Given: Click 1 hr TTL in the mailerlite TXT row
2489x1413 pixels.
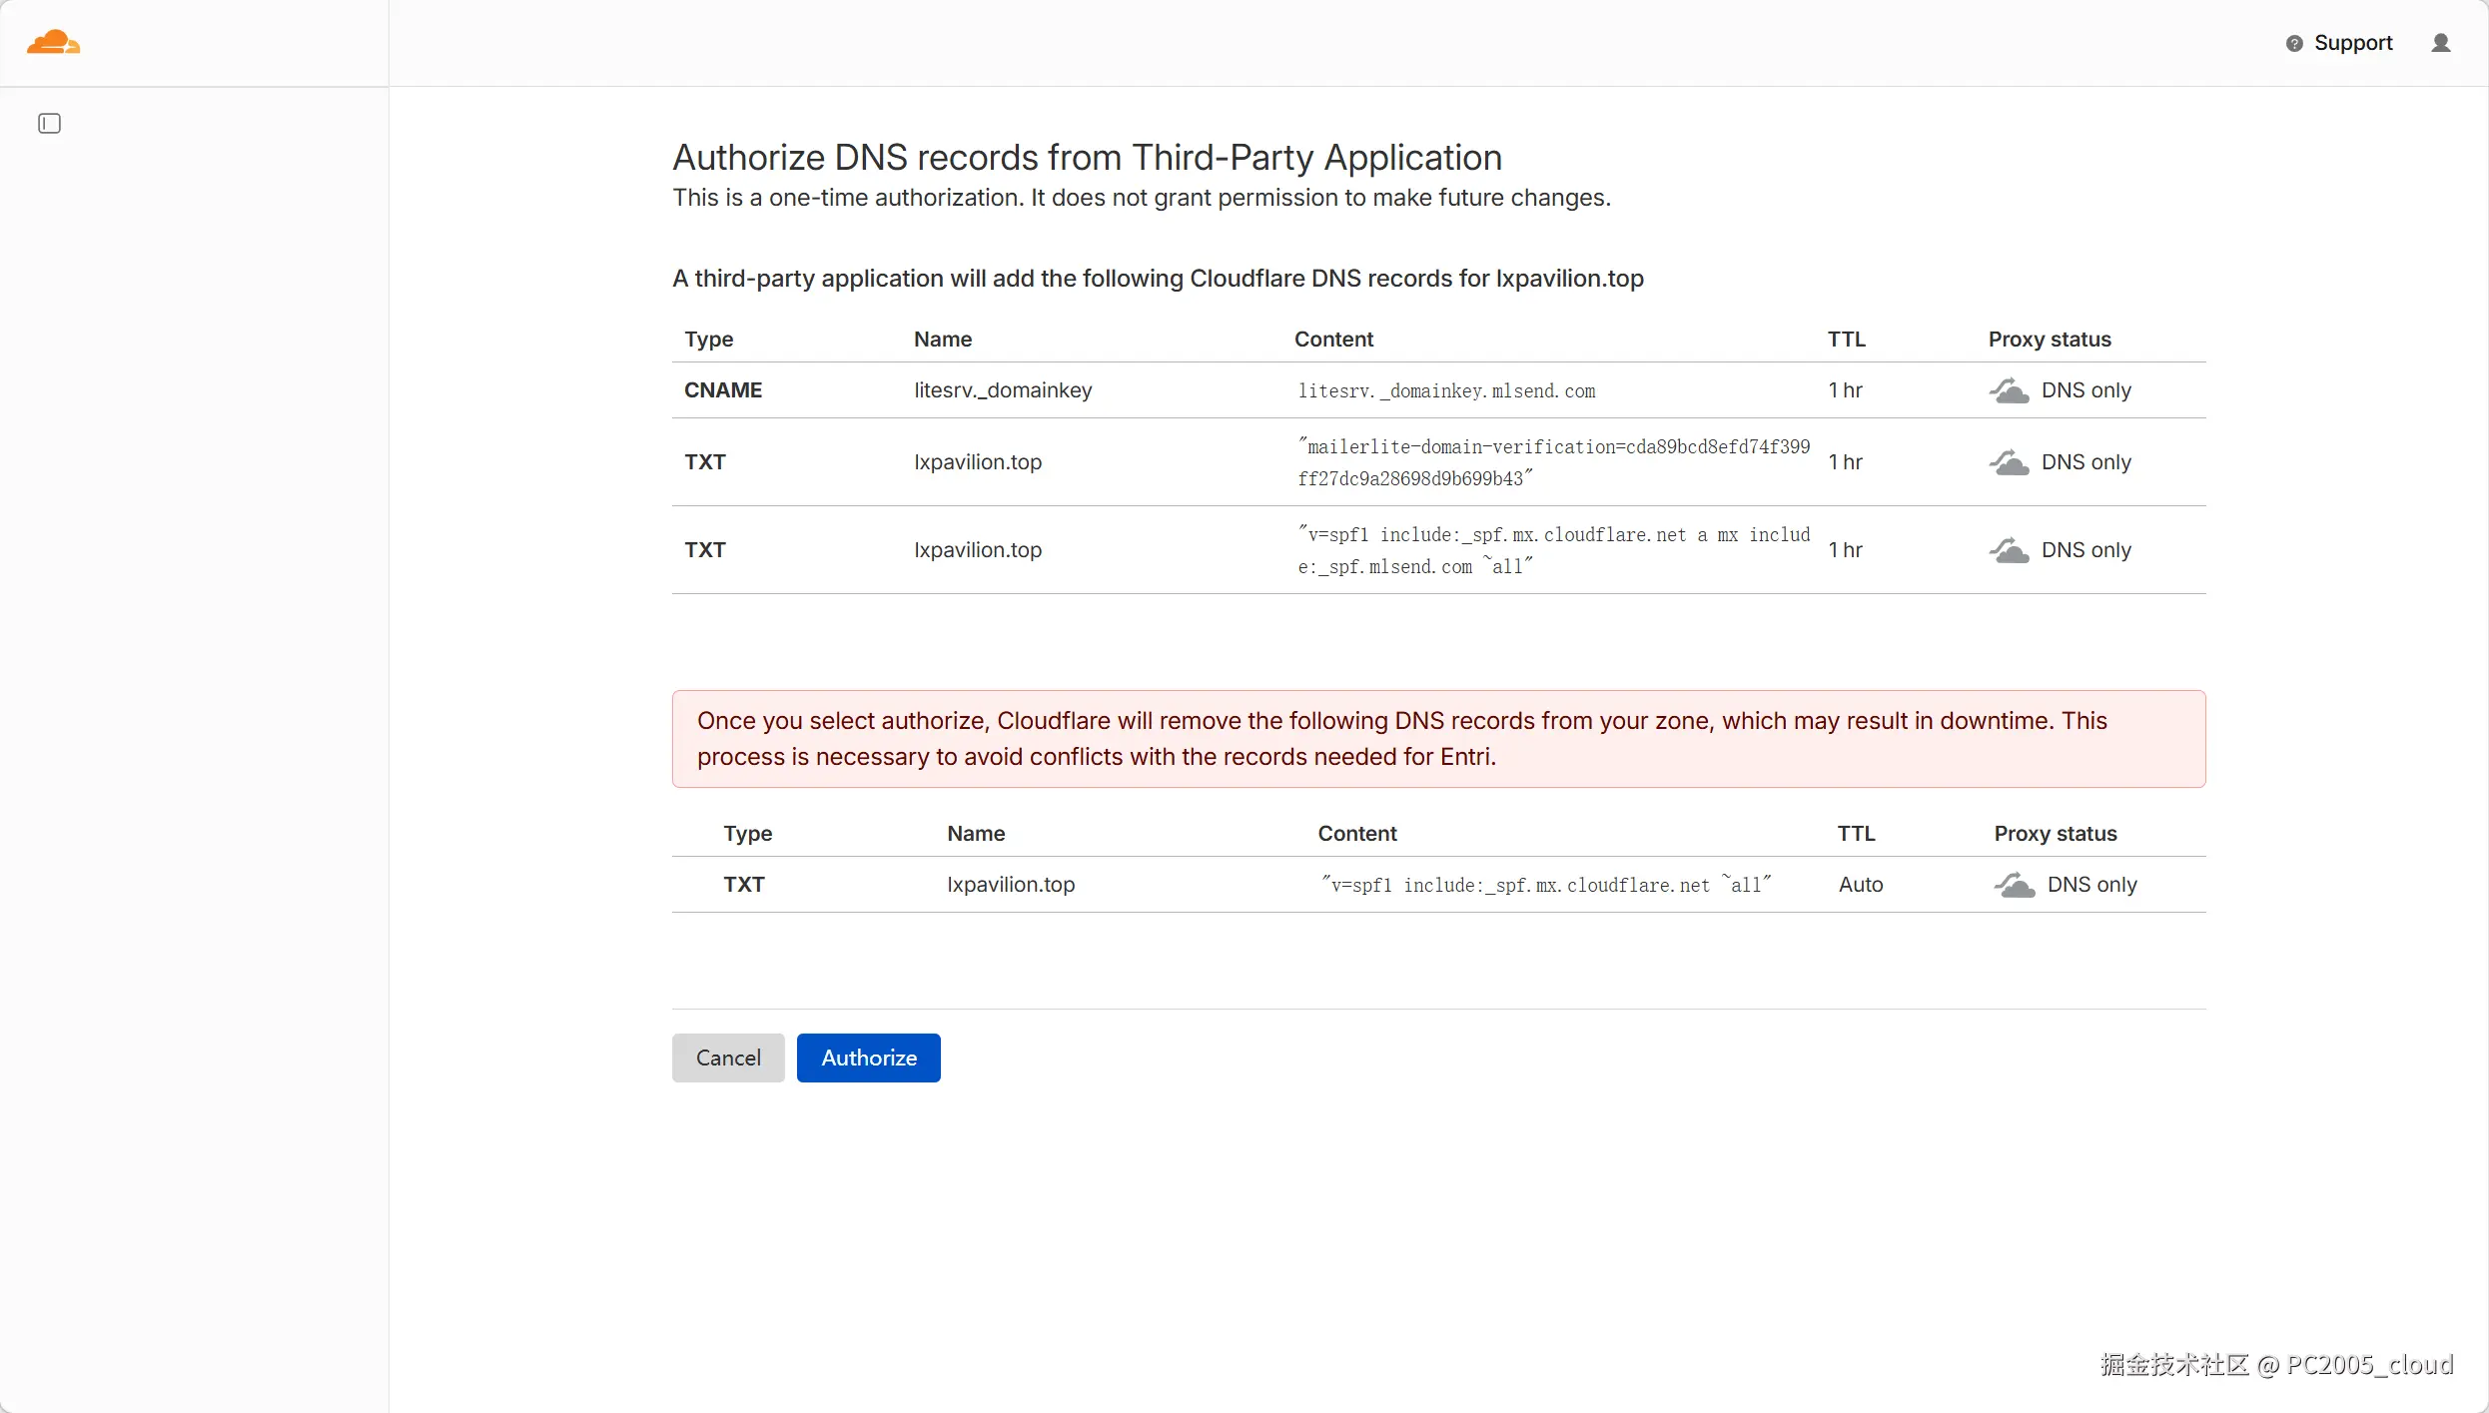Looking at the screenshot, I should (1845, 462).
